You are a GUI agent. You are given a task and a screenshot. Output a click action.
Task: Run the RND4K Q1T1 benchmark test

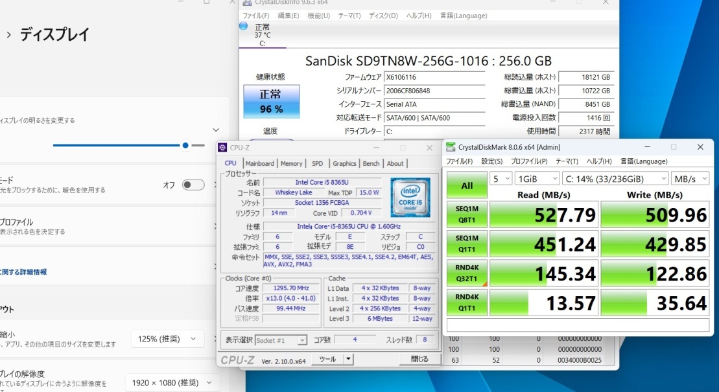(467, 302)
